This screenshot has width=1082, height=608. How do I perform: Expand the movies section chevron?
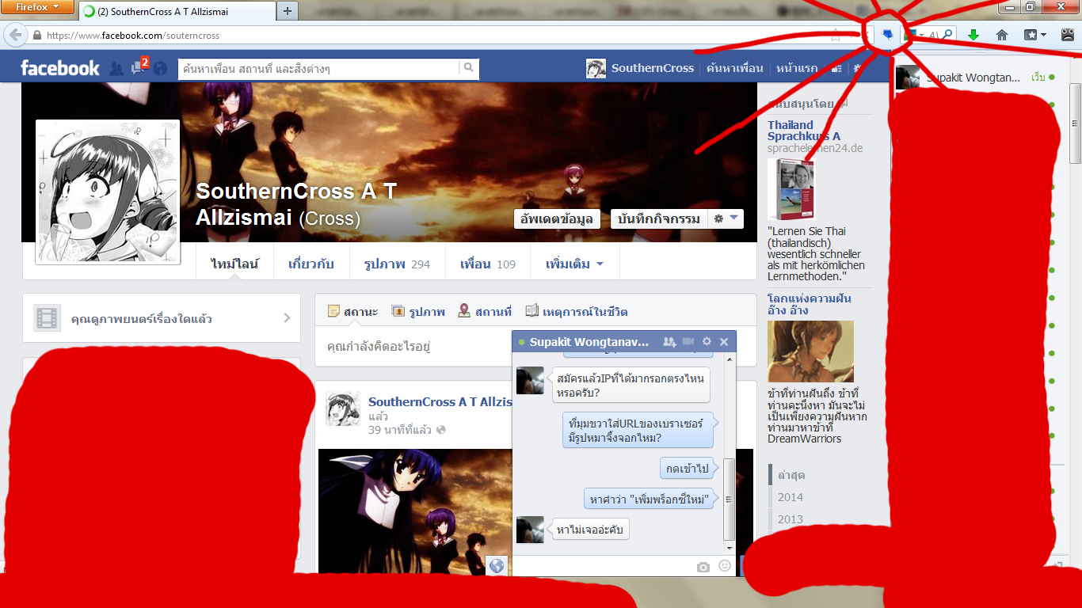tap(287, 318)
